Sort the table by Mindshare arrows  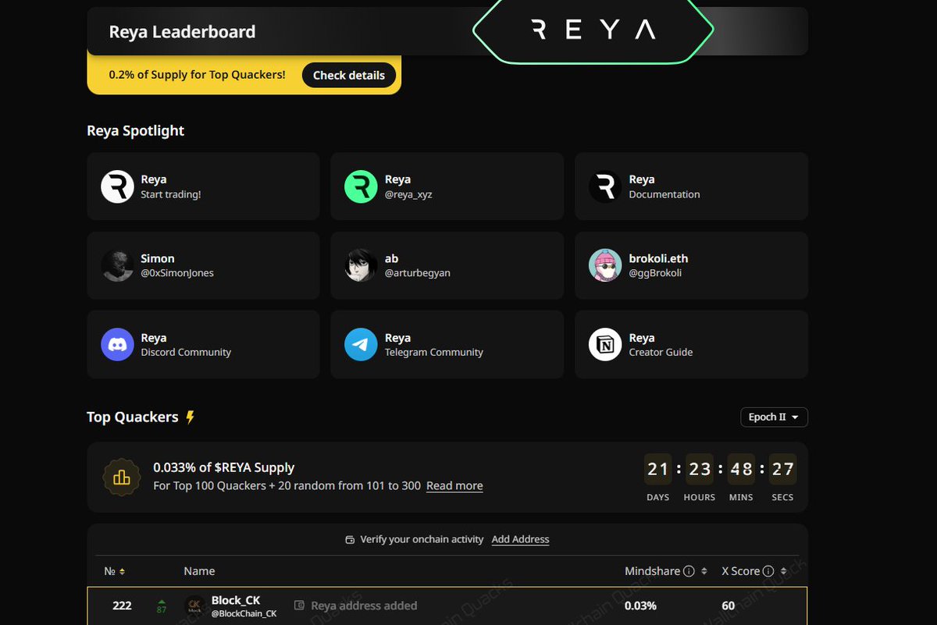(x=704, y=571)
